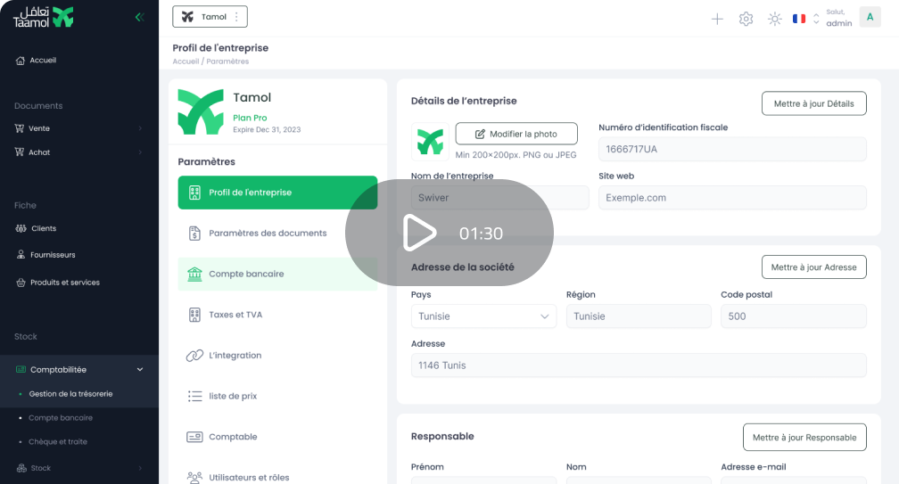
Task: Open Fournisseurs page
Action: [53, 255]
